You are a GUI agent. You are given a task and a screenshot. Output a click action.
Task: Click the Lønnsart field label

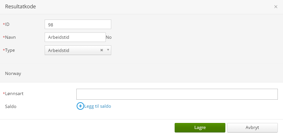coord(14,94)
